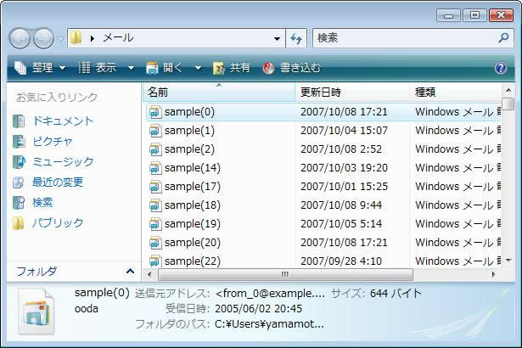Click the horizontal scrollbar thumb

[285, 274]
